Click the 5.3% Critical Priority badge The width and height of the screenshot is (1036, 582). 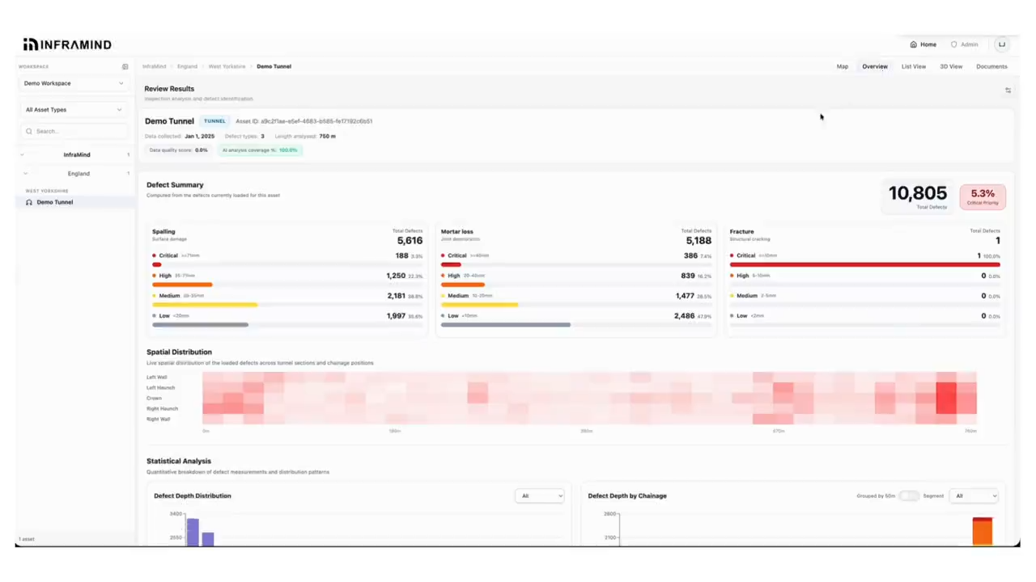point(983,196)
